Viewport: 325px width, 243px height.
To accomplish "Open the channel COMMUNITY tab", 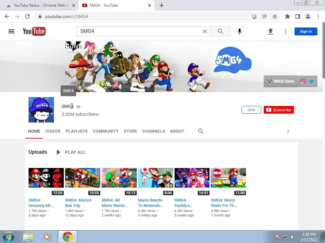I will (106, 131).
